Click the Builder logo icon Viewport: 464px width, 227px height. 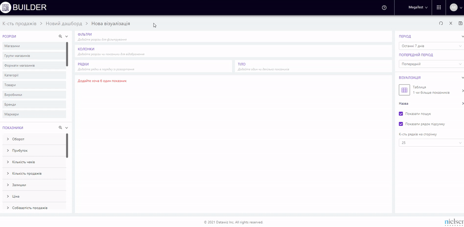tap(5, 8)
